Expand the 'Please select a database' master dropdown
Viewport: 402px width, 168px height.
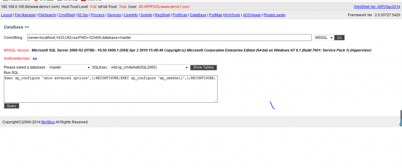coord(69,68)
